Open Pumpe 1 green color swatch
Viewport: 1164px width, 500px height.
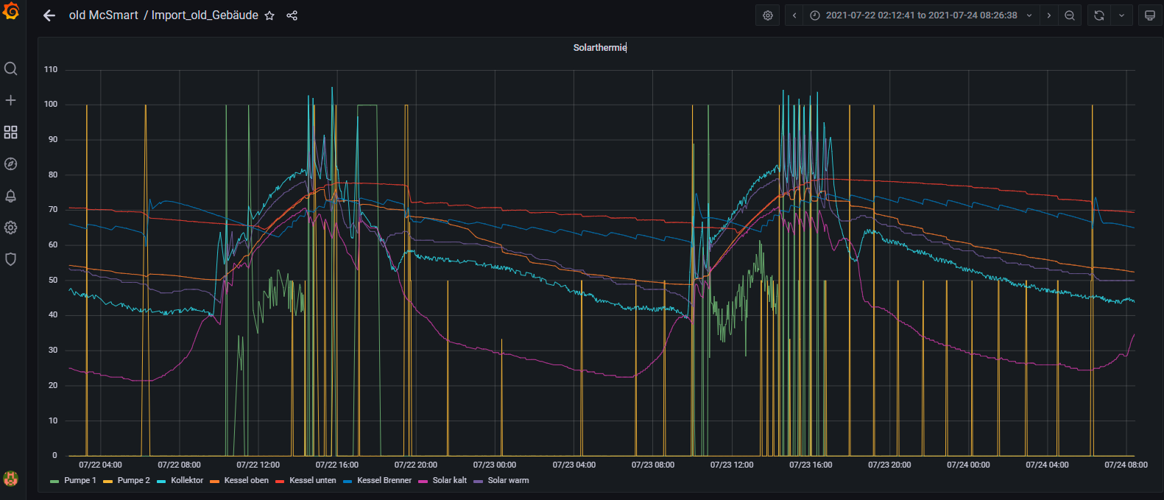[54, 481]
